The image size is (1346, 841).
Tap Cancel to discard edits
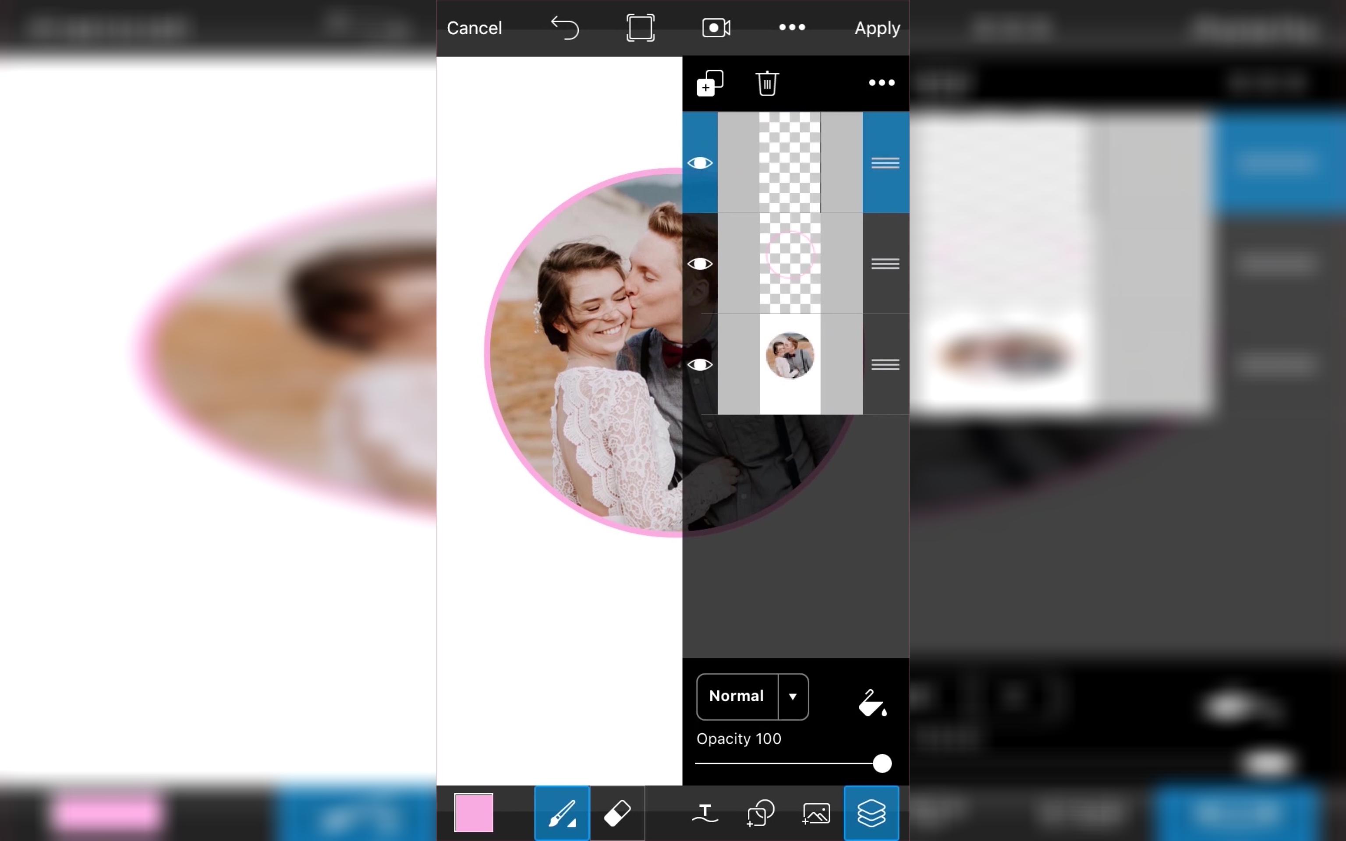pyautogui.click(x=475, y=28)
